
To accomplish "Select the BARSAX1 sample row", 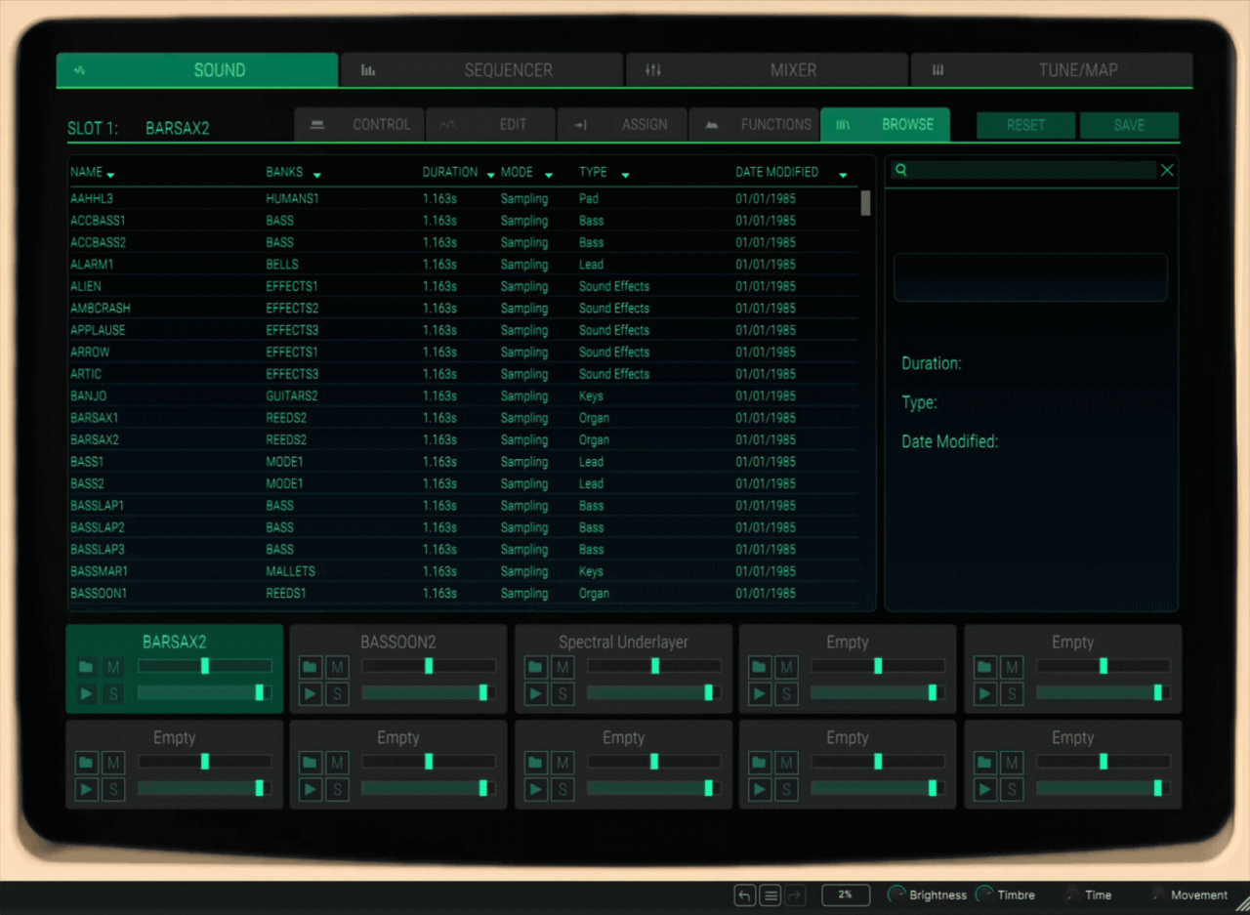I will click(464, 417).
